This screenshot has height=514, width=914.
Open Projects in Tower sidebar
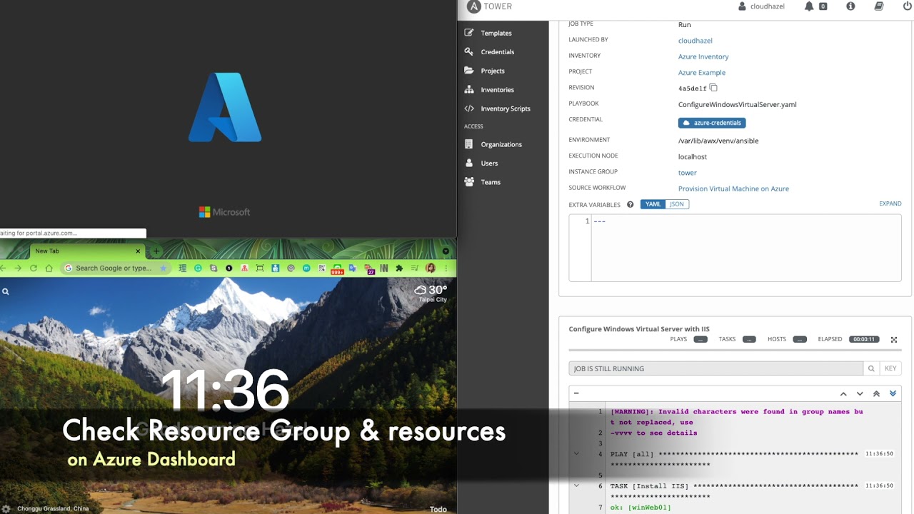coord(484,71)
